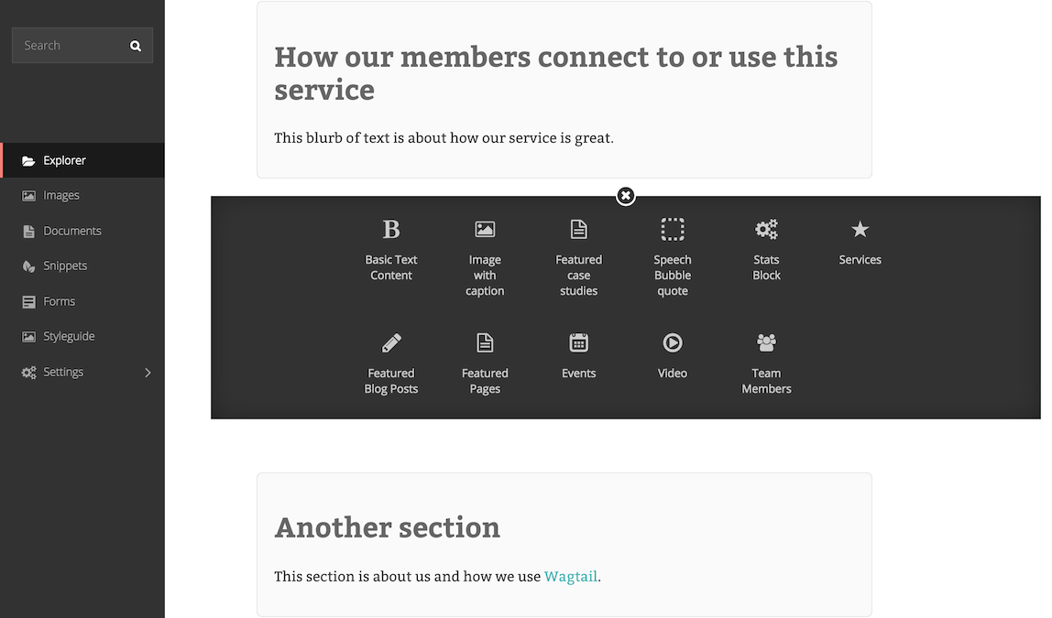Select the Team Members block

tap(766, 363)
